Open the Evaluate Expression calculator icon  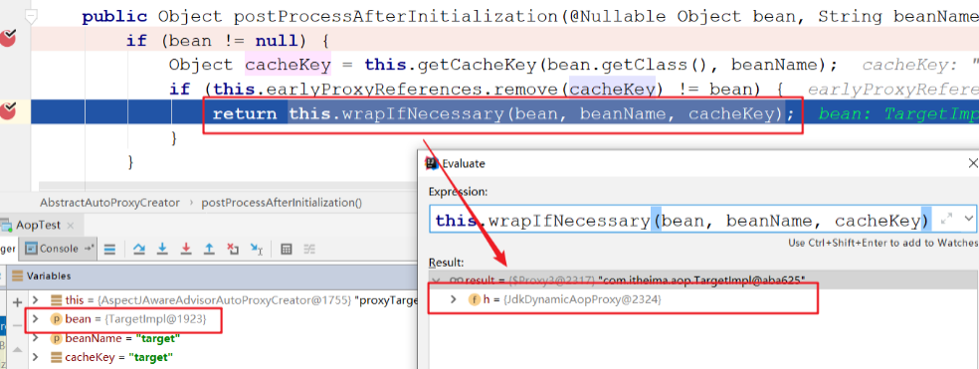click(286, 249)
